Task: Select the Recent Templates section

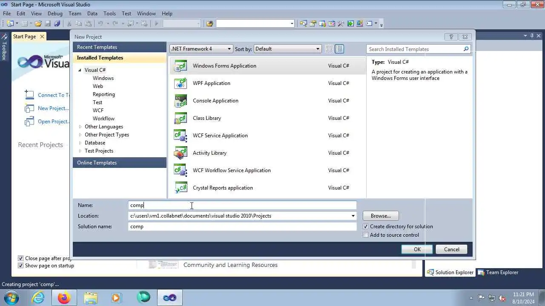Action: (x=120, y=47)
